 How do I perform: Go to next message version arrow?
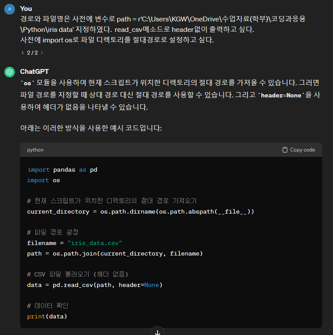tap(42, 53)
